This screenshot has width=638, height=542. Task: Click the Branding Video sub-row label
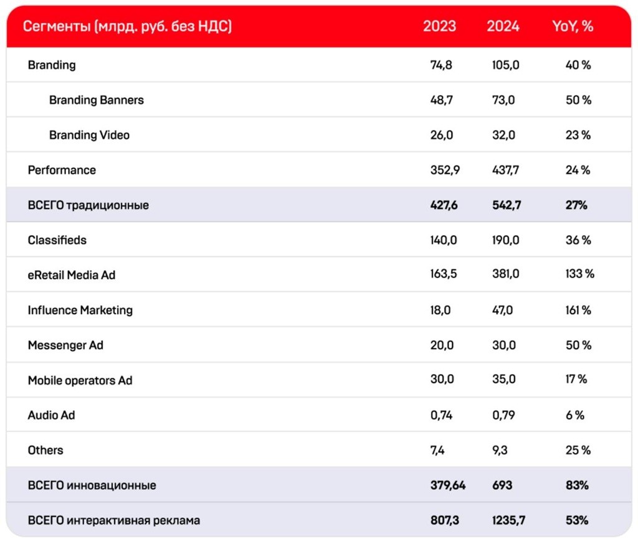(x=89, y=135)
